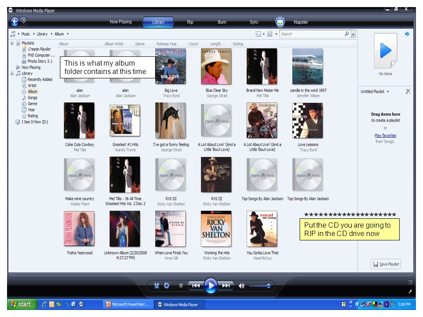
Task: Sort by the Album Artist column header
Action: pos(114,44)
